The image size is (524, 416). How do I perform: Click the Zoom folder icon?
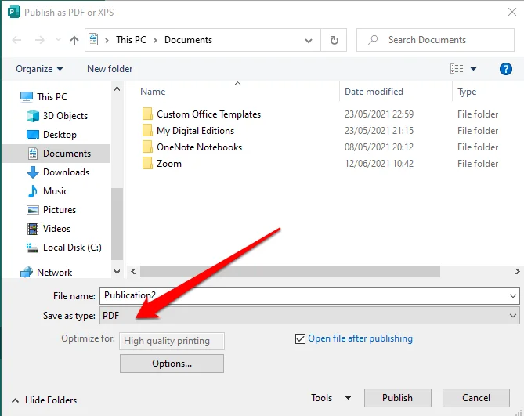tap(147, 163)
